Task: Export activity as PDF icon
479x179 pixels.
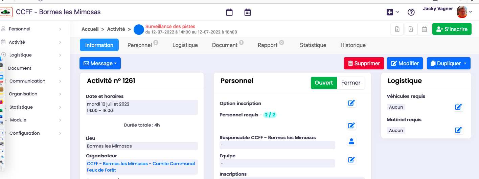Action: click(411, 29)
